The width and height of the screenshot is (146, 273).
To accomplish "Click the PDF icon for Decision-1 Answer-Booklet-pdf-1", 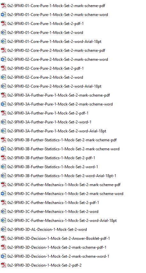I will (4, 238).
